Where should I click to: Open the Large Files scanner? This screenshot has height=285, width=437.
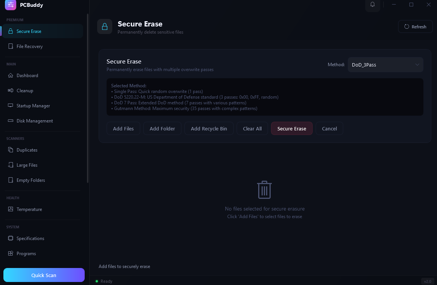pos(27,165)
